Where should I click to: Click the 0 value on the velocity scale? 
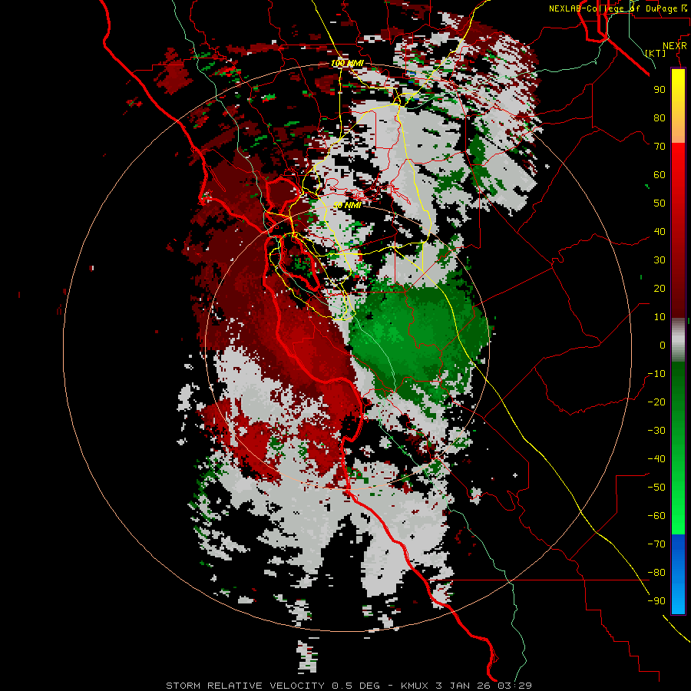coord(663,345)
